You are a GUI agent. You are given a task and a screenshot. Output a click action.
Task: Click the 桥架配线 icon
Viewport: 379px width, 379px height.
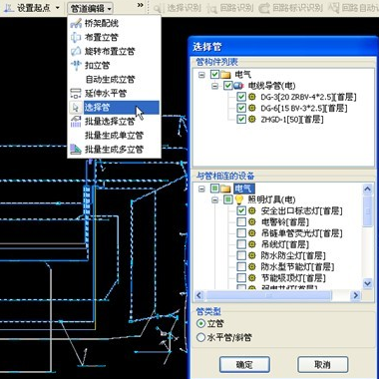click(x=76, y=23)
